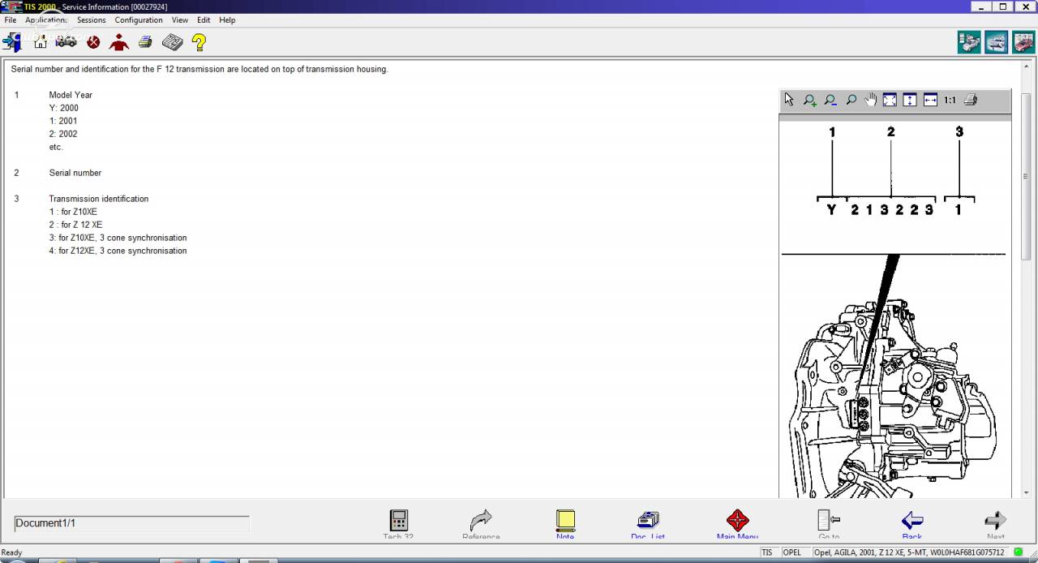The height and width of the screenshot is (563, 1038).
Task: Open the yellow Note button
Action: tap(565, 524)
